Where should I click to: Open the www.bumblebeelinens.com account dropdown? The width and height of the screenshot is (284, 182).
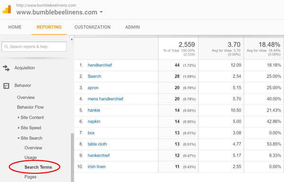click(x=60, y=12)
